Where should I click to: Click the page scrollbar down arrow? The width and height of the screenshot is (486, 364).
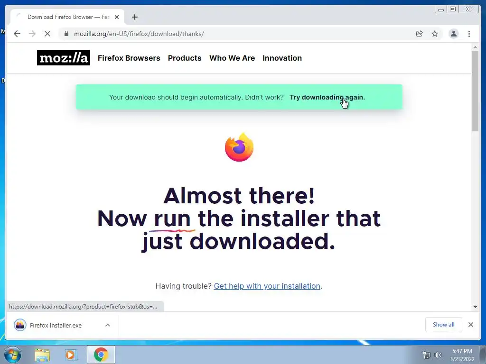click(x=475, y=307)
